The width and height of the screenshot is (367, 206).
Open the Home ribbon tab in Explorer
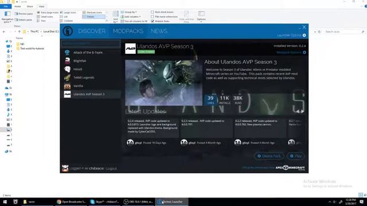tap(18, 6)
